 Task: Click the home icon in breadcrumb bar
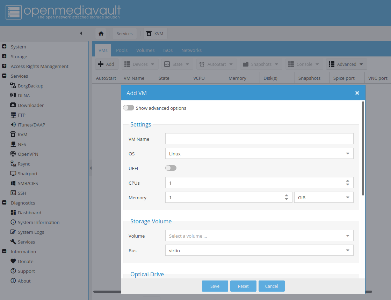click(x=101, y=34)
